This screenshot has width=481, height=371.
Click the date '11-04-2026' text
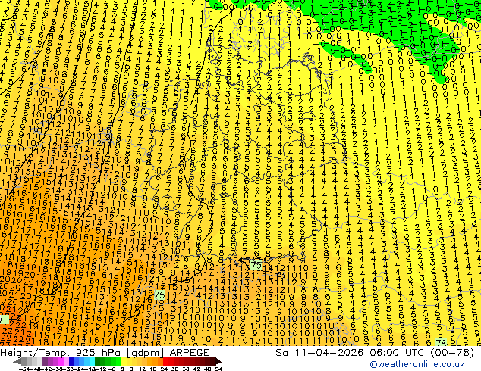(330, 353)
